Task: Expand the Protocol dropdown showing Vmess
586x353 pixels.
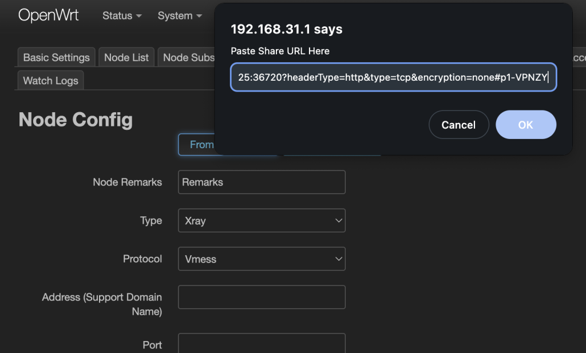Action: click(262, 259)
